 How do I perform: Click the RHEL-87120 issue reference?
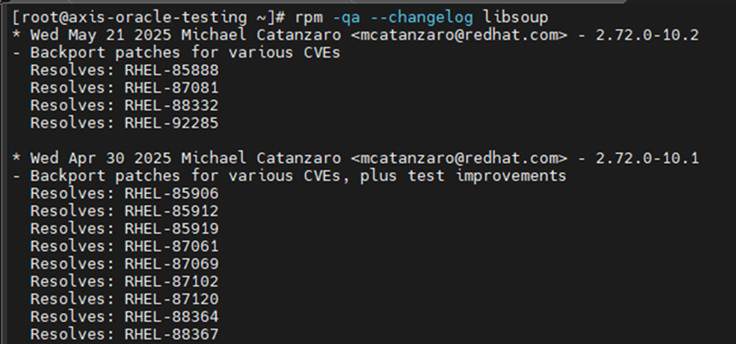click(171, 299)
